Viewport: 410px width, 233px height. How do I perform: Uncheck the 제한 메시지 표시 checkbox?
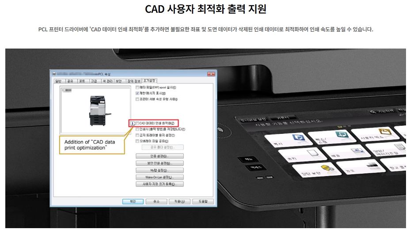point(137,94)
